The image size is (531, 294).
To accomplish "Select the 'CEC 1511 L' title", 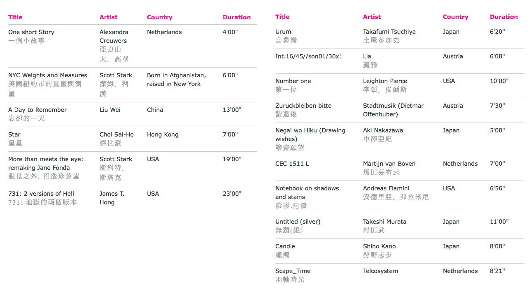I will click(x=292, y=164).
